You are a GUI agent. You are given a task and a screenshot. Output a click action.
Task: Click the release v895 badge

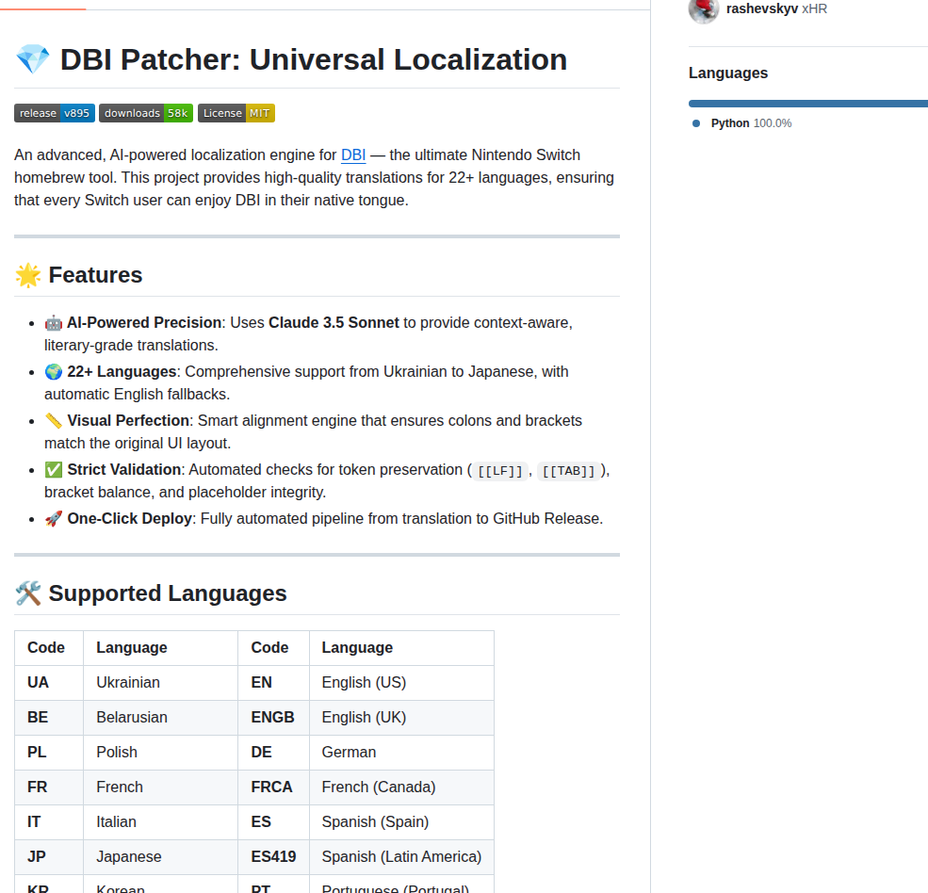(55, 113)
